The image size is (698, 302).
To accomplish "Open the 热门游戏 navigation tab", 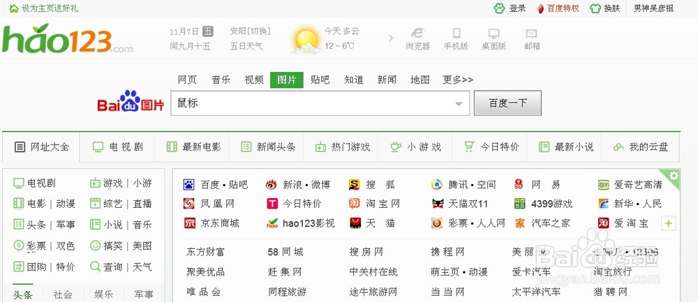I will 341,146.
